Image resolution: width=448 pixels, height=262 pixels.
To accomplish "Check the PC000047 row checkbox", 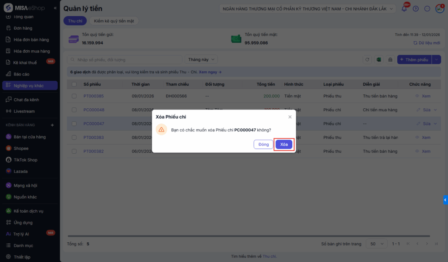I will (x=74, y=124).
